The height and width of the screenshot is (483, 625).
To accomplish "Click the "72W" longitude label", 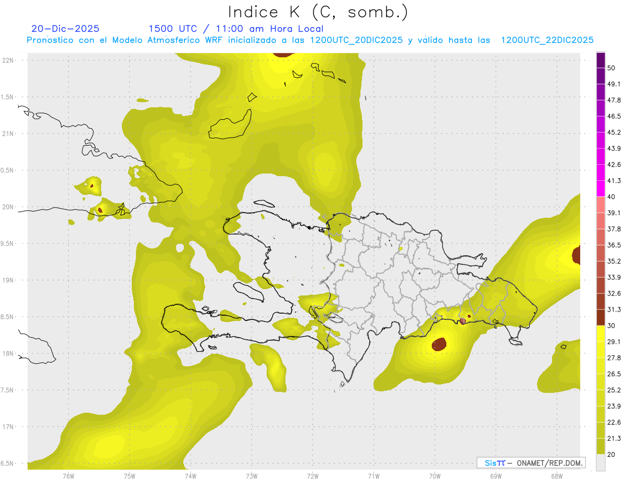I will (x=312, y=476).
